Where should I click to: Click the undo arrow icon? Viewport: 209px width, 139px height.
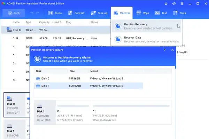point(32,13)
